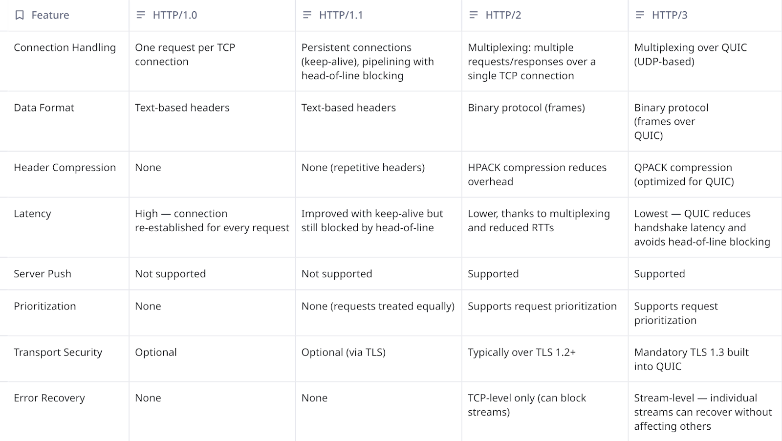Select the HTTP/2 column header
Screen dimensions: 782x441
(x=545, y=15)
